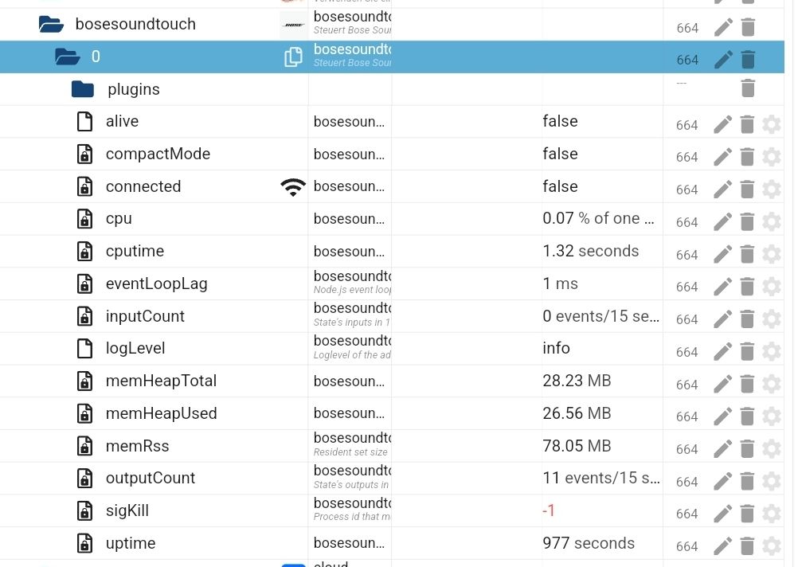
Task: Open settings gear for connected
Action: click(772, 190)
